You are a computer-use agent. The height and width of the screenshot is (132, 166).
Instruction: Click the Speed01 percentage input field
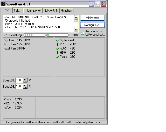[19, 80]
